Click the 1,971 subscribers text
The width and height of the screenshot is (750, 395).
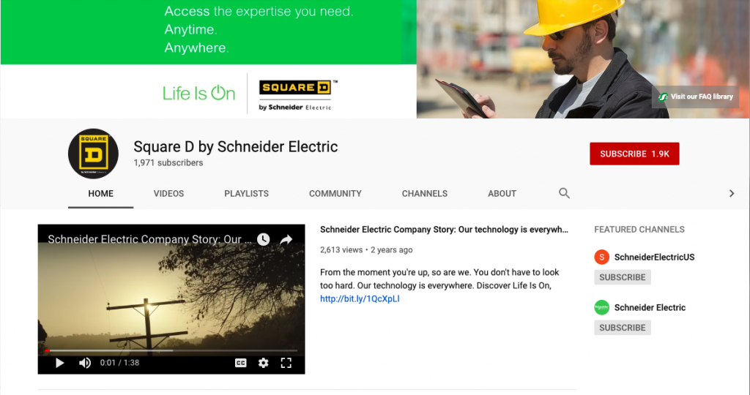[168, 163]
